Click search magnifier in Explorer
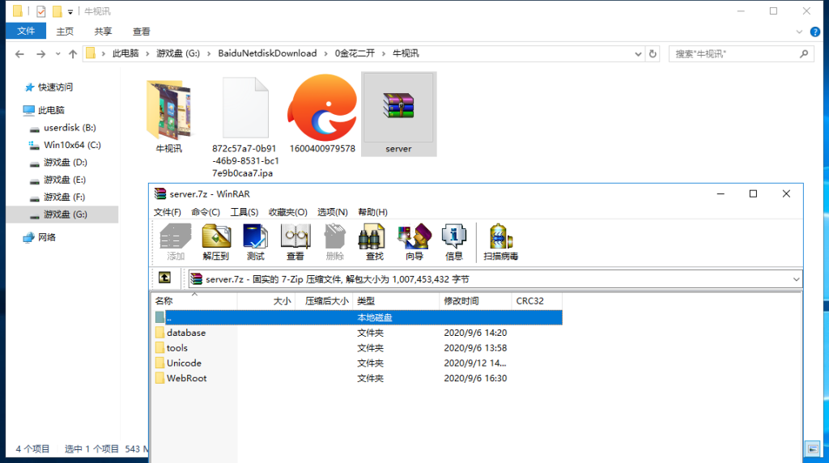 (804, 54)
